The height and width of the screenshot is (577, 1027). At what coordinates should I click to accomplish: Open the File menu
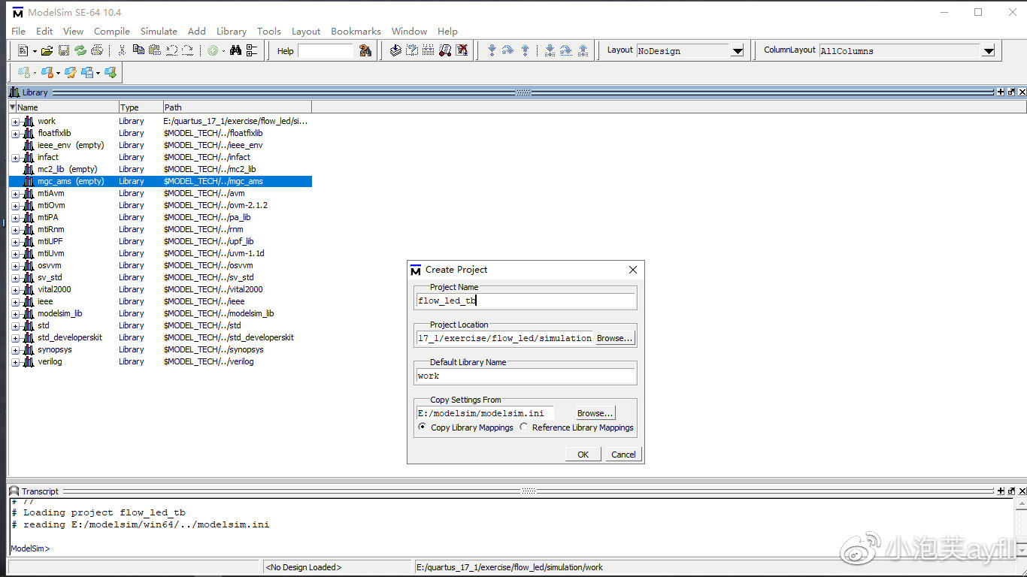click(19, 31)
